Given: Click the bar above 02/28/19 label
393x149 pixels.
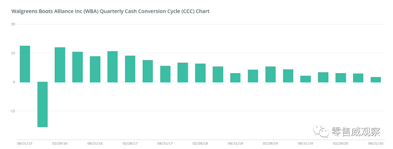Looking at the screenshot, I should click(x=270, y=74).
